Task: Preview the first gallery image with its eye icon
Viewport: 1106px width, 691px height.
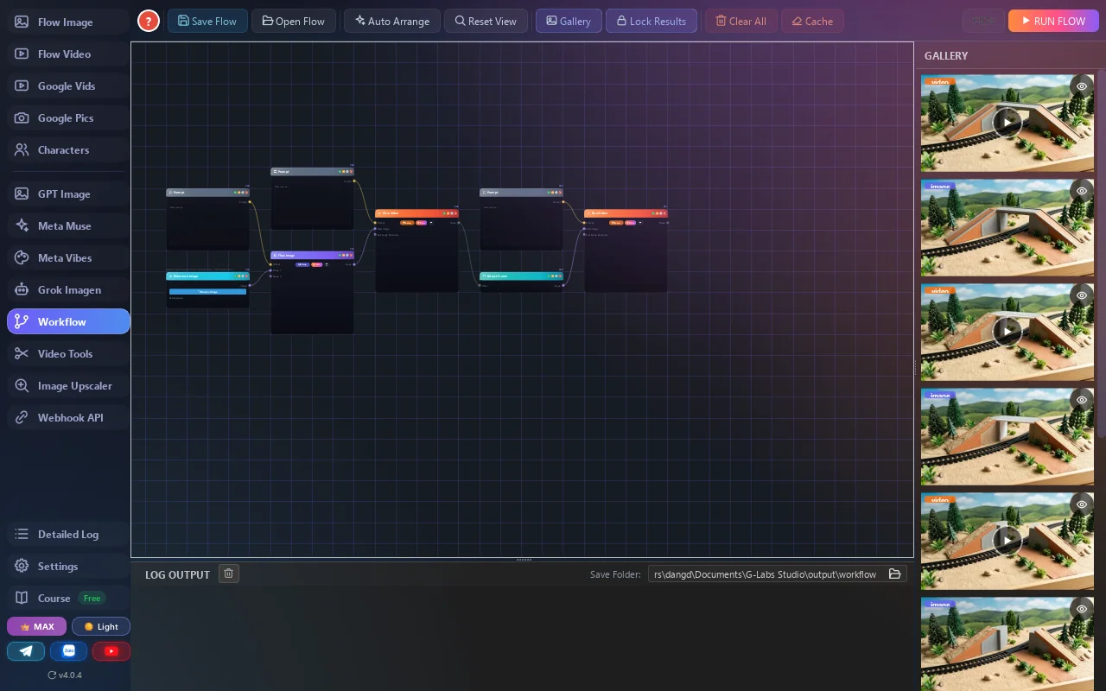Action: click(x=1082, y=191)
